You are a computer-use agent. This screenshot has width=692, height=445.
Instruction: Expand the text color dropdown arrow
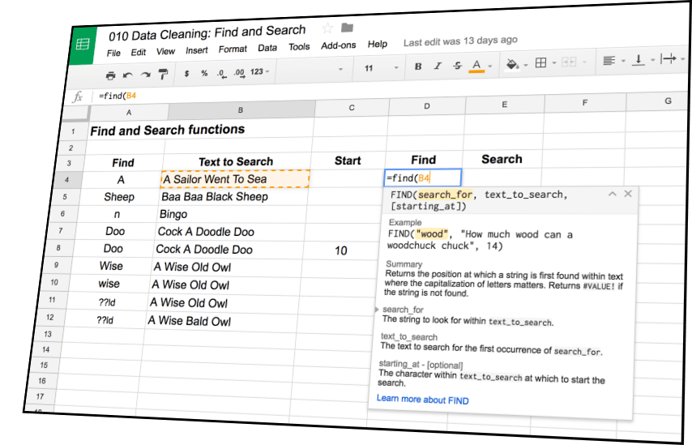pyautogui.click(x=490, y=66)
